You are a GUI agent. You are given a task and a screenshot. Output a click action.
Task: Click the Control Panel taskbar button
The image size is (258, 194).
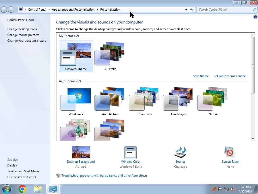[x=53, y=189]
